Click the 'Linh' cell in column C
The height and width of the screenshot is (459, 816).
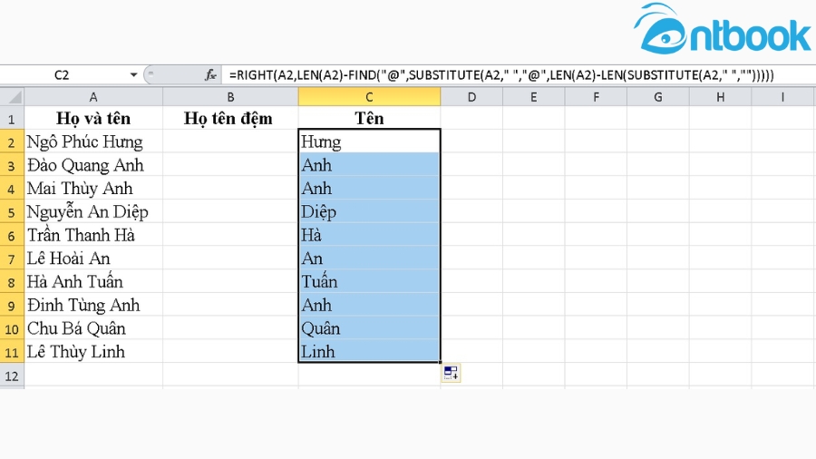pyautogui.click(x=369, y=351)
